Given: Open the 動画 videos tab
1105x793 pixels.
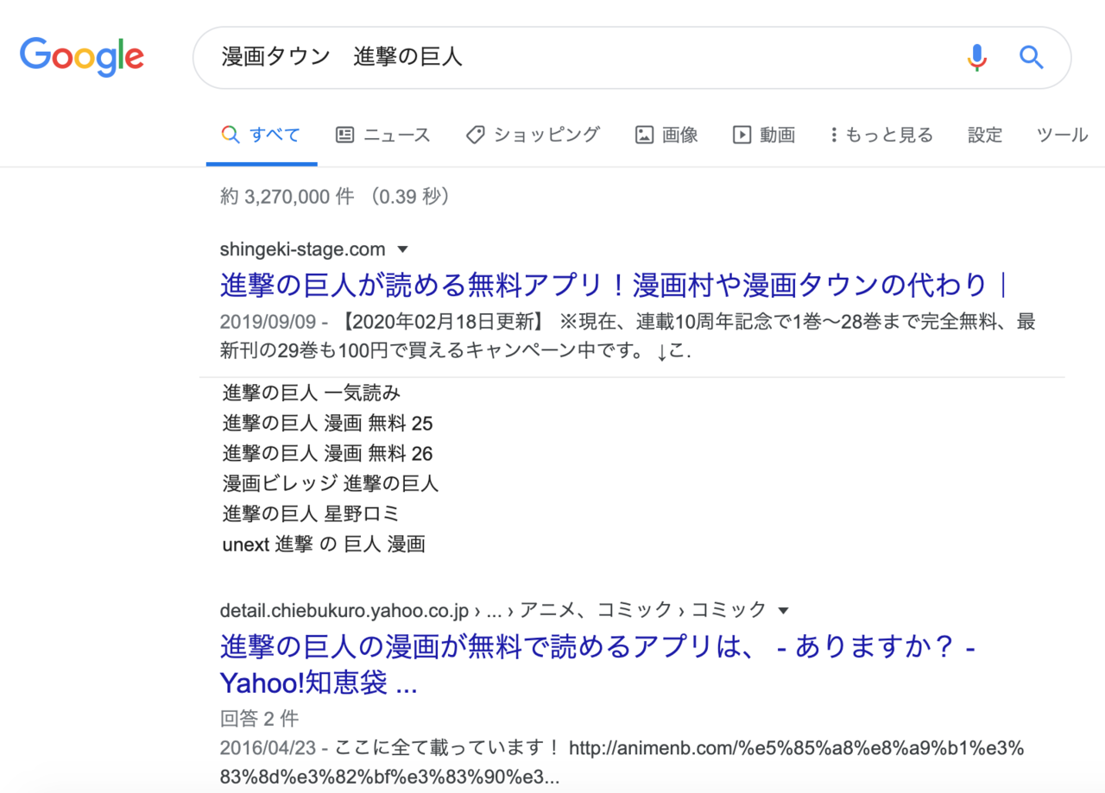Looking at the screenshot, I should (764, 135).
